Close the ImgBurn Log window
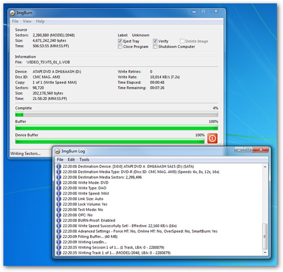The width and height of the screenshot is (283, 272). point(261,150)
